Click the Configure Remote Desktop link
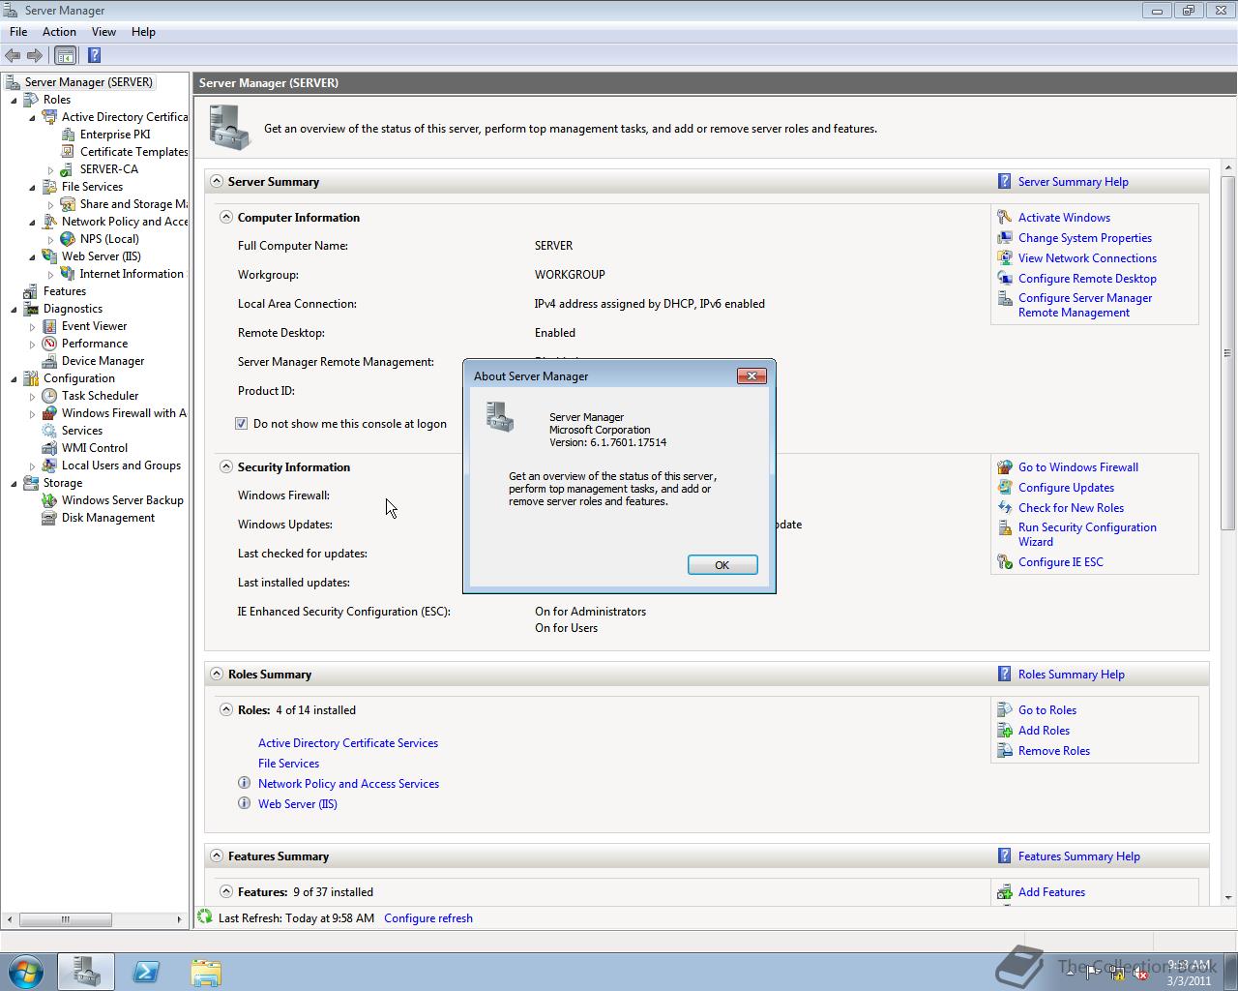 pyautogui.click(x=1087, y=279)
